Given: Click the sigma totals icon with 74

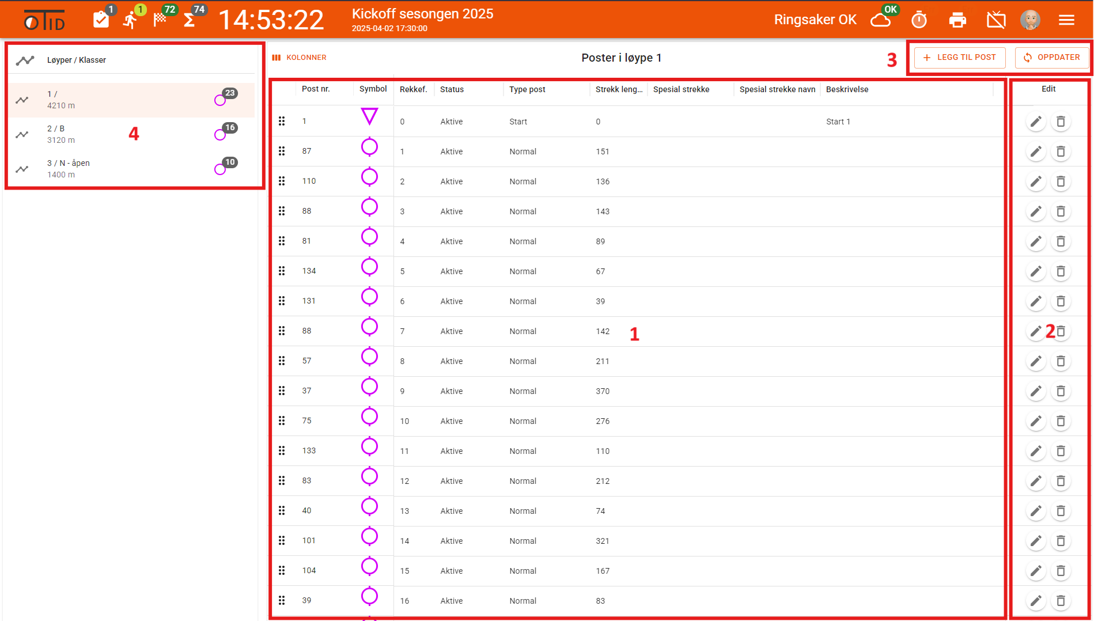Looking at the screenshot, I should coord(189,21).
